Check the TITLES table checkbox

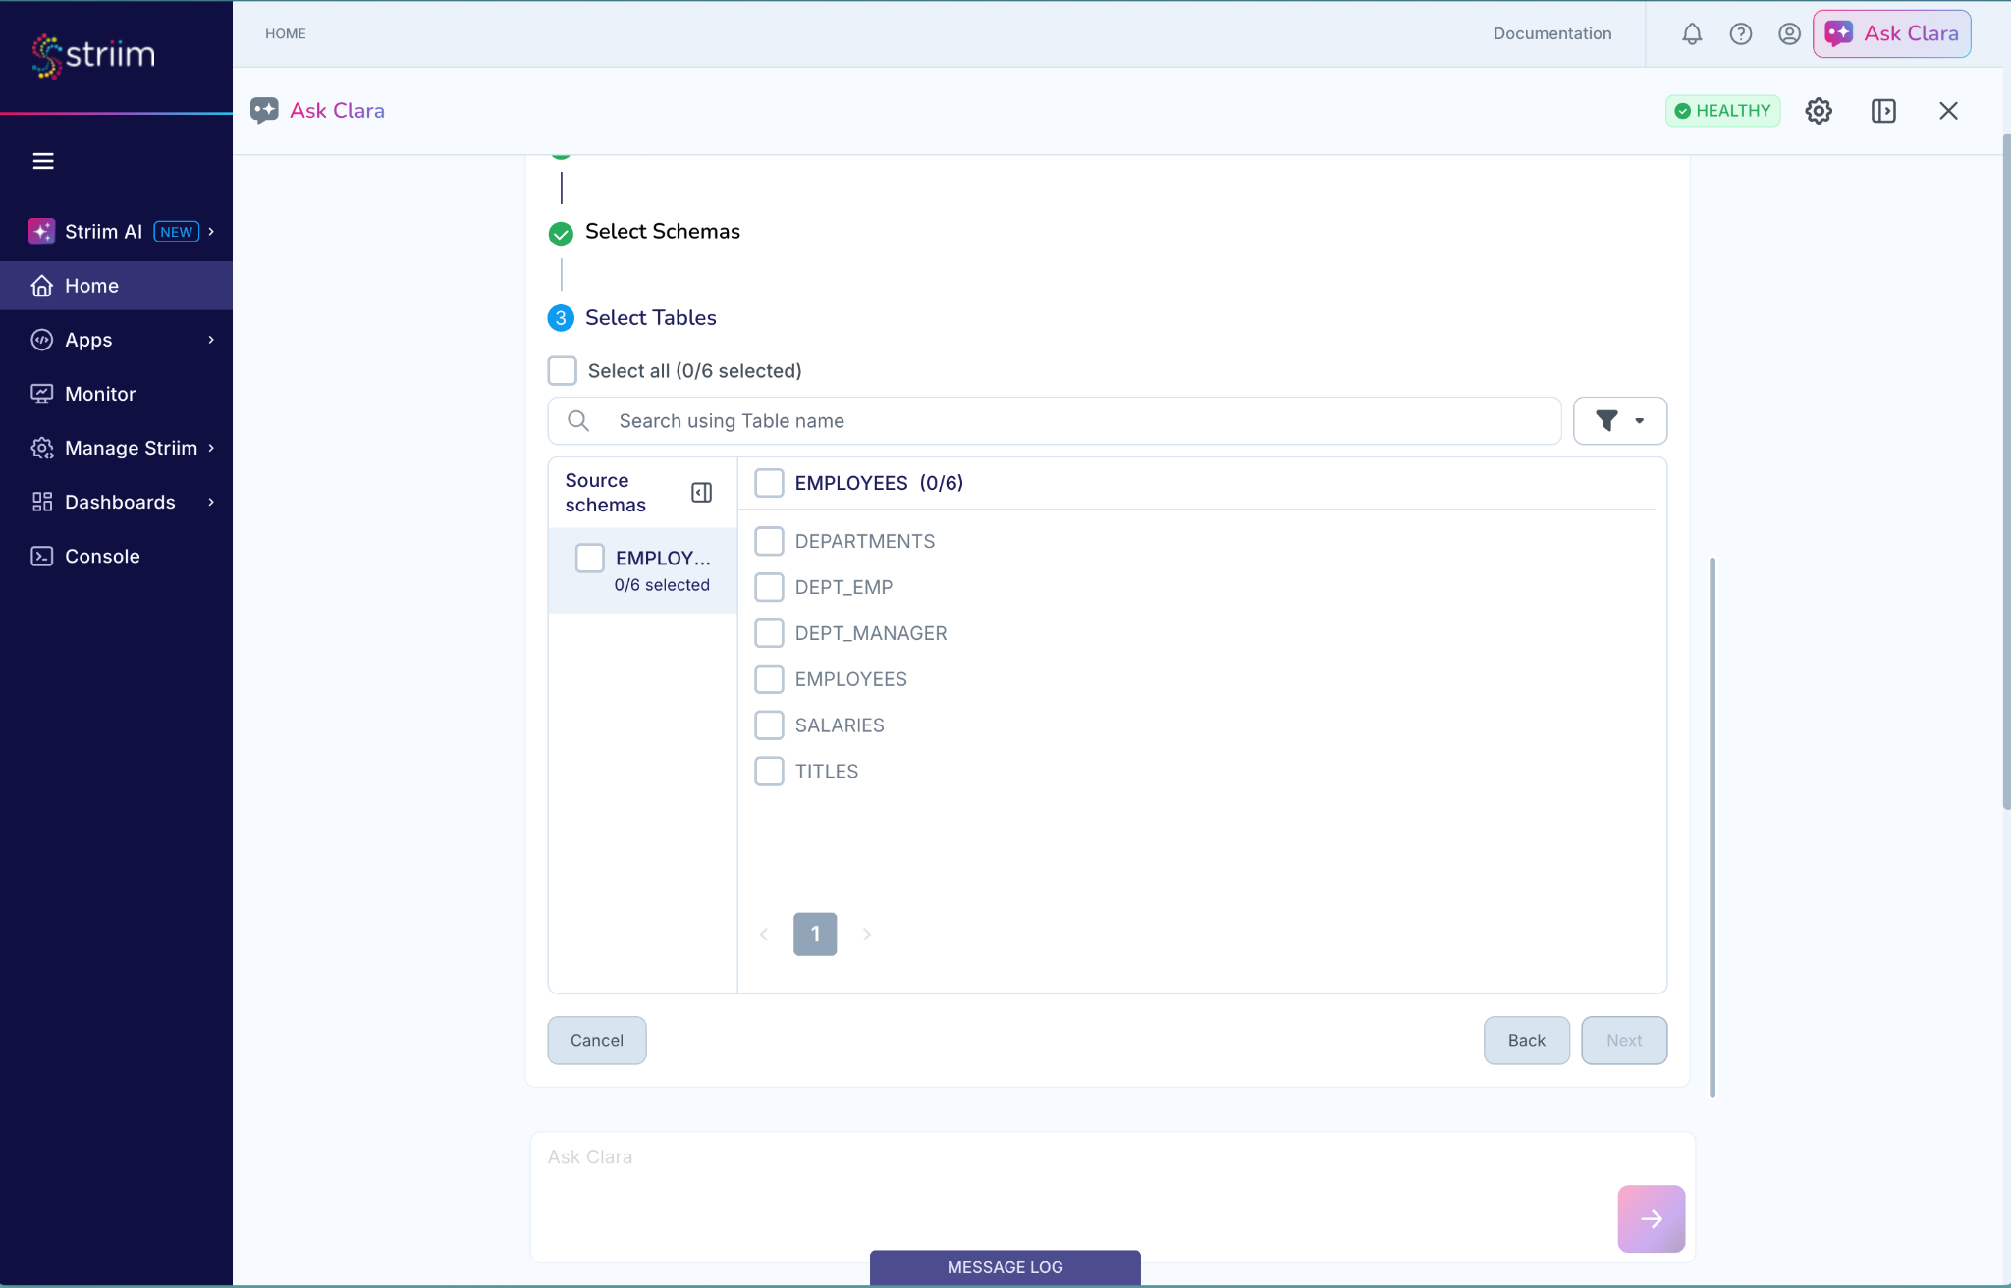click(x=769, y=772)
